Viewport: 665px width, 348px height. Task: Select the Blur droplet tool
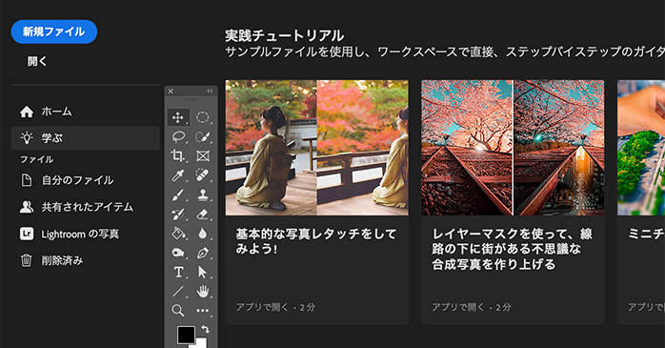[203, 234]
